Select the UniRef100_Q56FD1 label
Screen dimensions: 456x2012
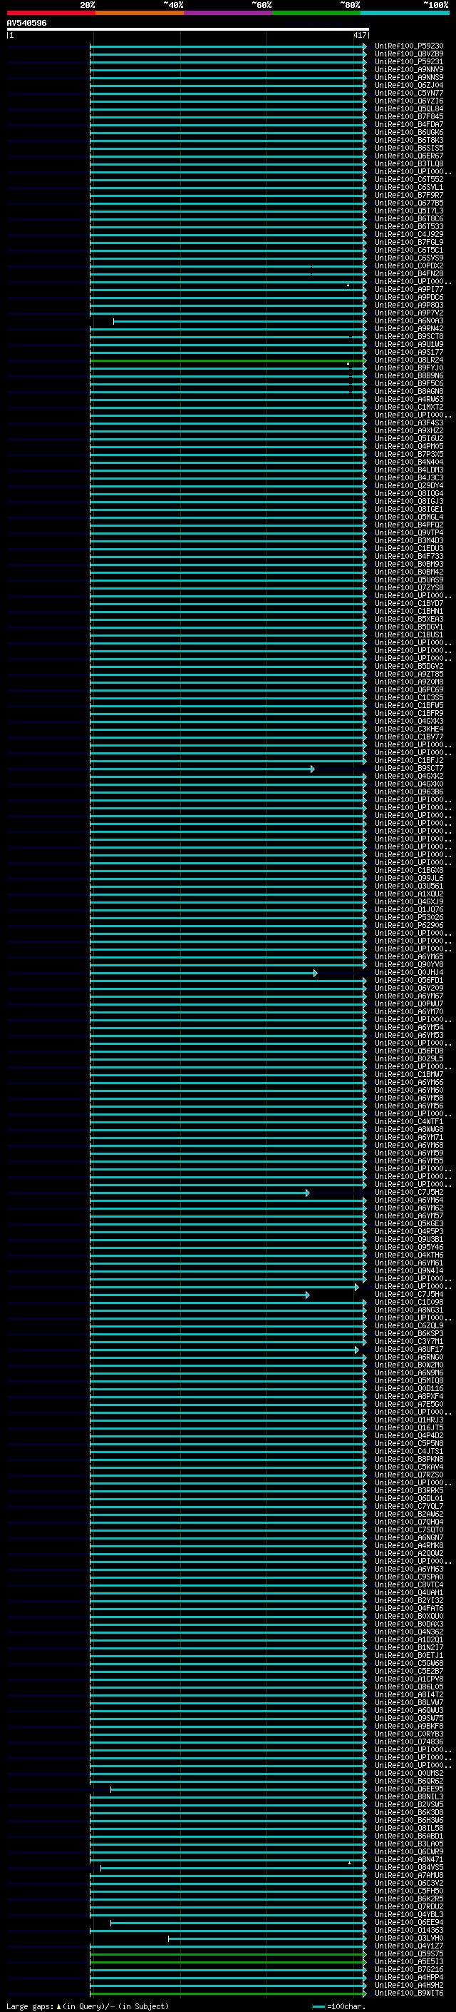point(408,980)
